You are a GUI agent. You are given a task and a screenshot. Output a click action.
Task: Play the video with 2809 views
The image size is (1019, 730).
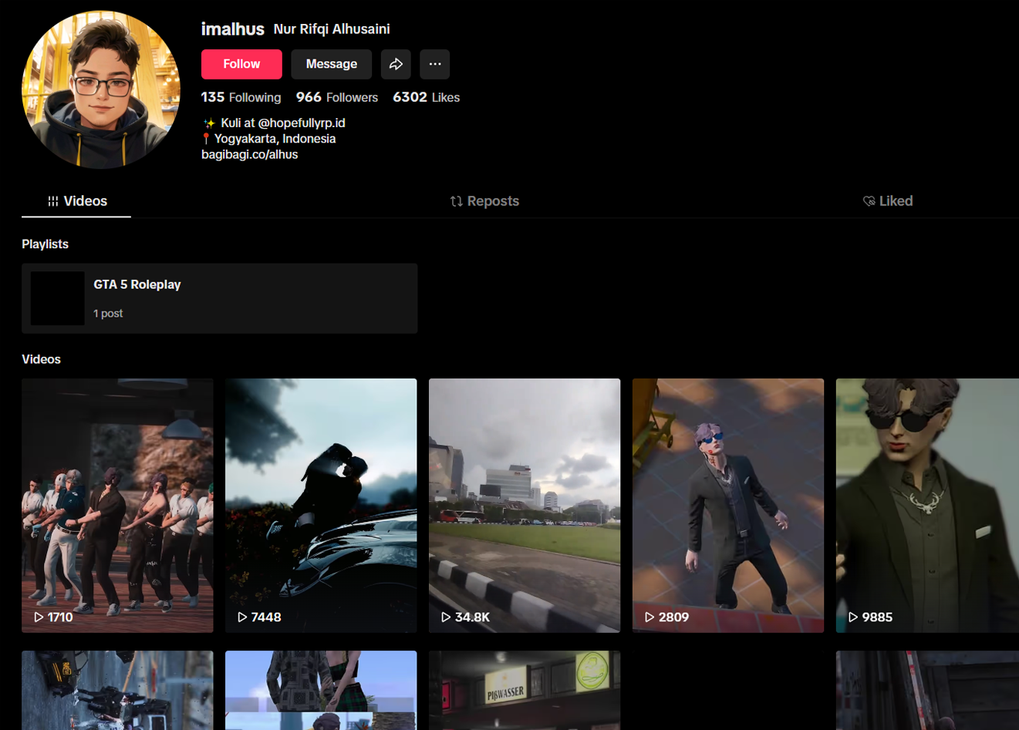point(728,506)
